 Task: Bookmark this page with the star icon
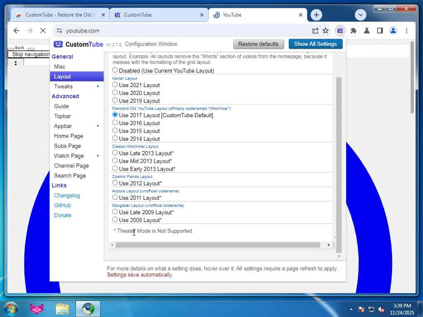point(326,31)
